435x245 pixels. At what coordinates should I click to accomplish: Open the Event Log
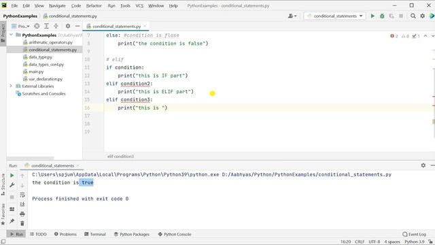[414, 234]
